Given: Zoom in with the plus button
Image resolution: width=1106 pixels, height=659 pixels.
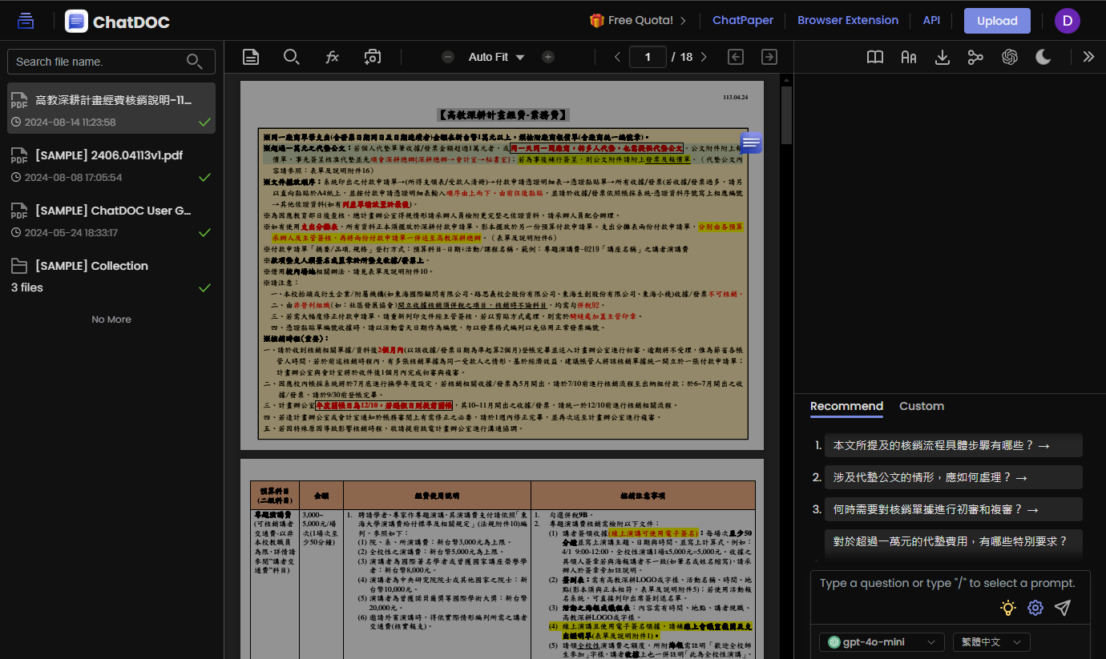Looking at the screenshot, I should [548, 57].
